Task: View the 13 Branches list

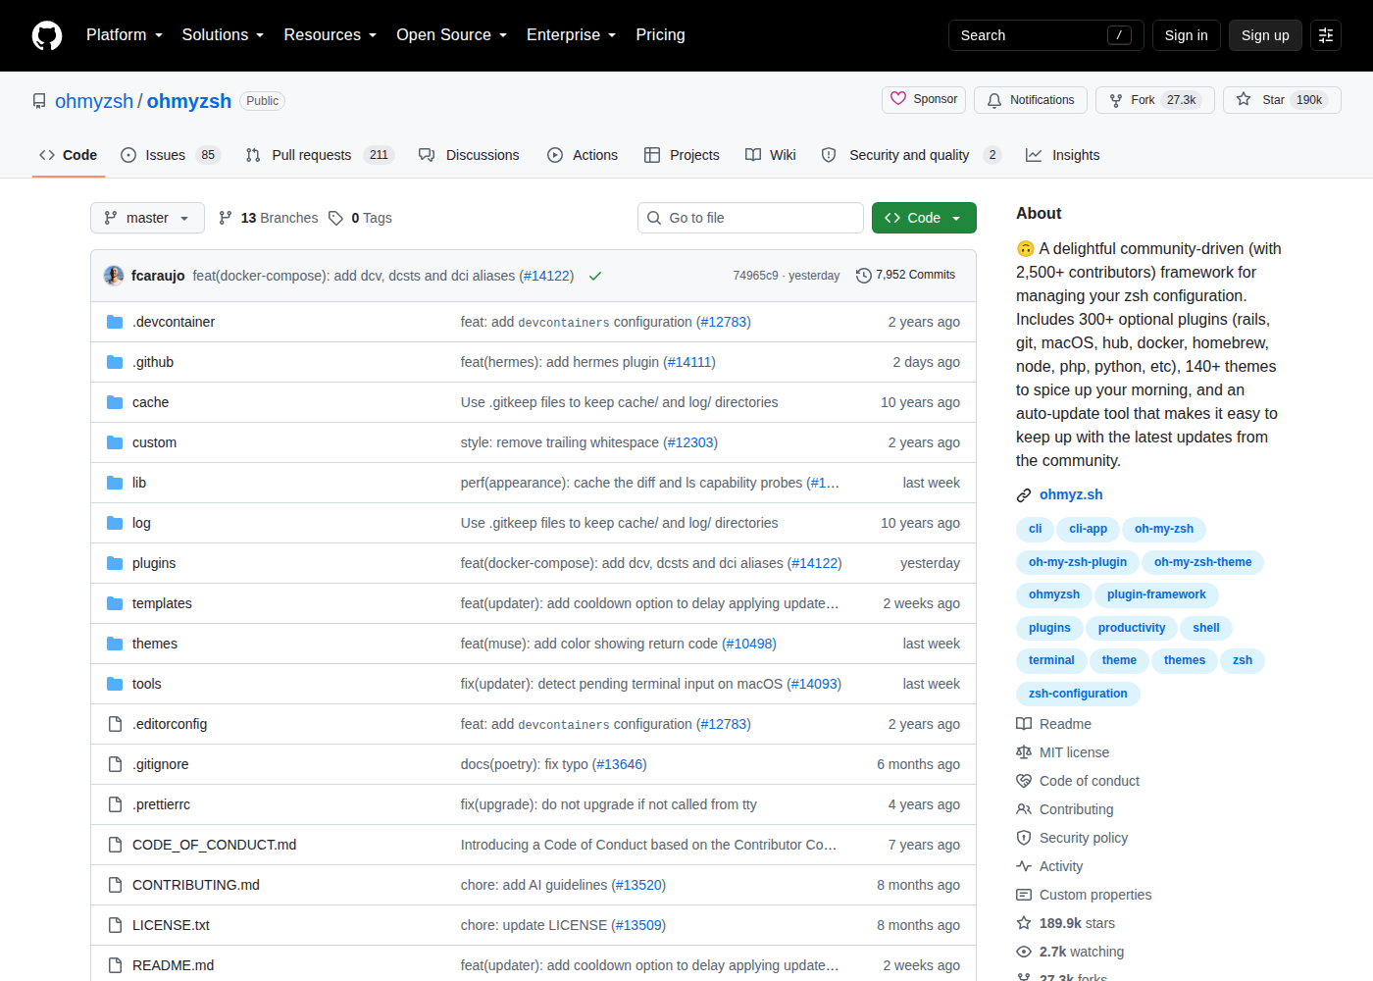Action: pyautogui.click(x=268, y=218)
